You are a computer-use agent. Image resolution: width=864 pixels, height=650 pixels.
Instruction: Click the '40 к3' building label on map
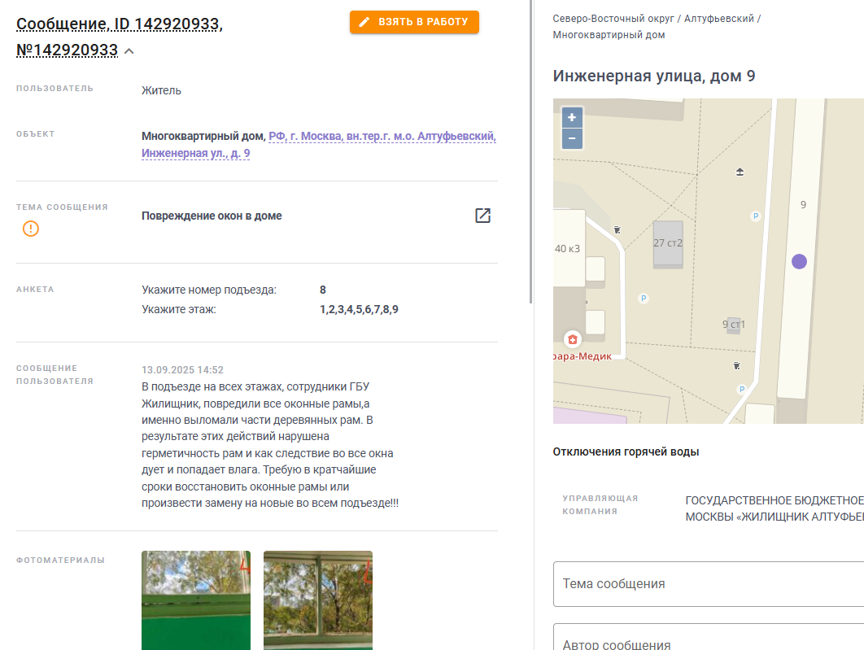[x=567, y=248]
